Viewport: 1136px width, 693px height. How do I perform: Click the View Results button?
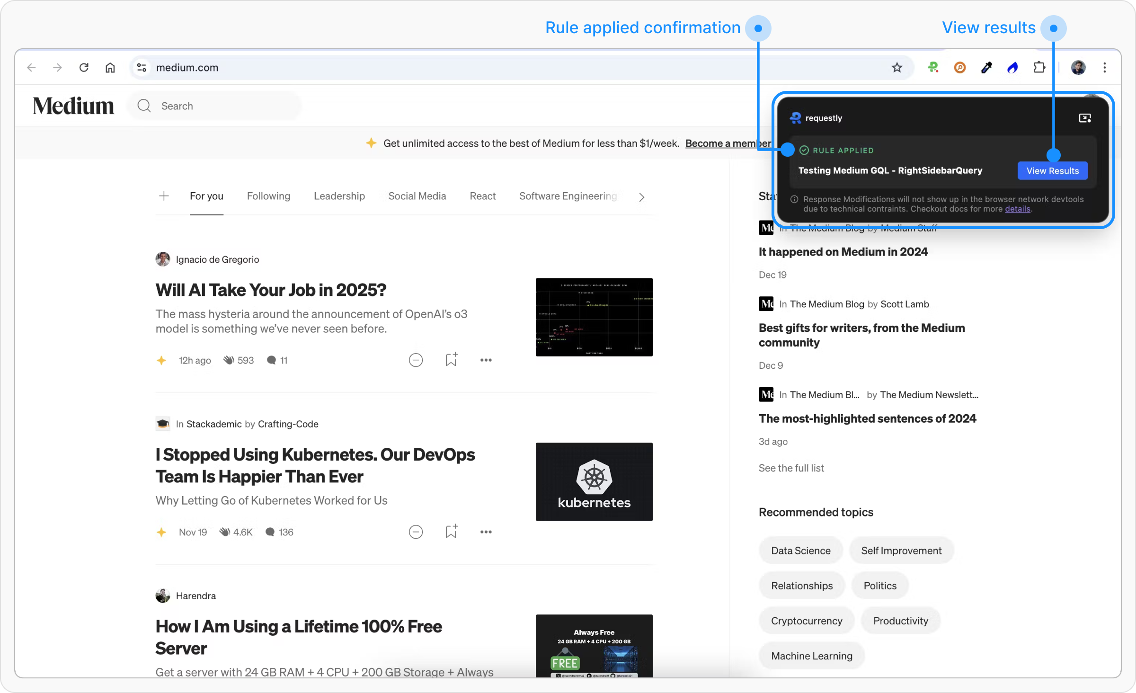(1052, 171)
